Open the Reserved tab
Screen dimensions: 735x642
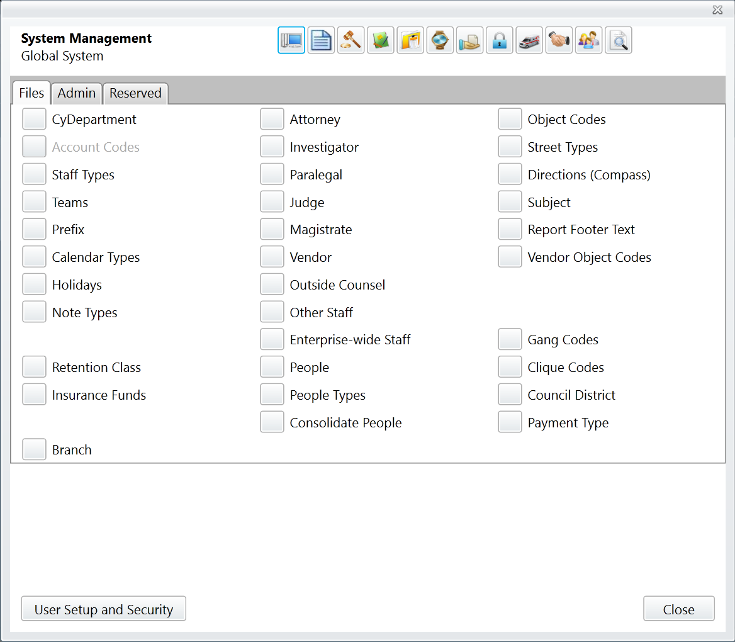coord(135,93)
